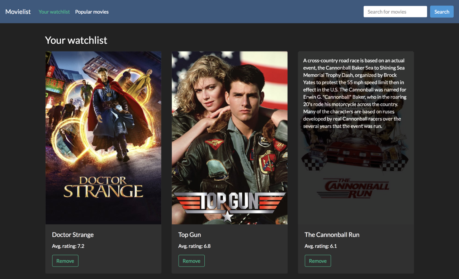Select the Avg. rating: 7.2 text
Viewport: 459px width, 279px height.
tap(68, 246)
